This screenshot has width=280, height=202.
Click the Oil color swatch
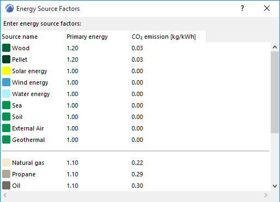tap(6, 186)
